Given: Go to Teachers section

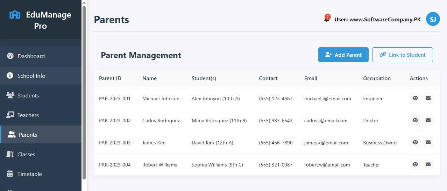Looking at the screenshot, I should click(x=41, y=115).
